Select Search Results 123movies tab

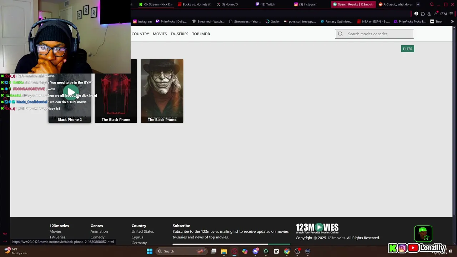[353, 4]
